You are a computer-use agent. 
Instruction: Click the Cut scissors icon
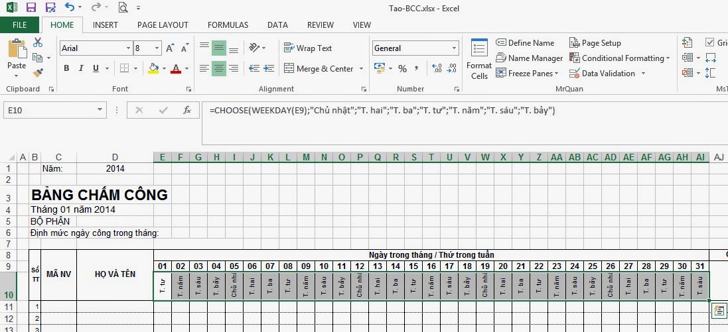coord(38,42)
